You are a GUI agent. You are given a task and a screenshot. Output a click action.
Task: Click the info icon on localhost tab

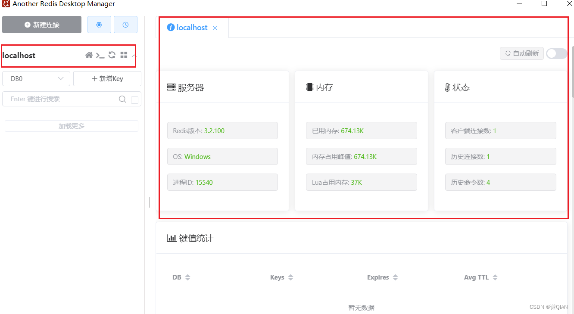point(171,28)
